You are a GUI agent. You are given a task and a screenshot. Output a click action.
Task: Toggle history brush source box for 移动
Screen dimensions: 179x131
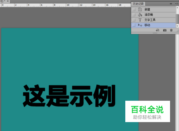coord(134,25)
